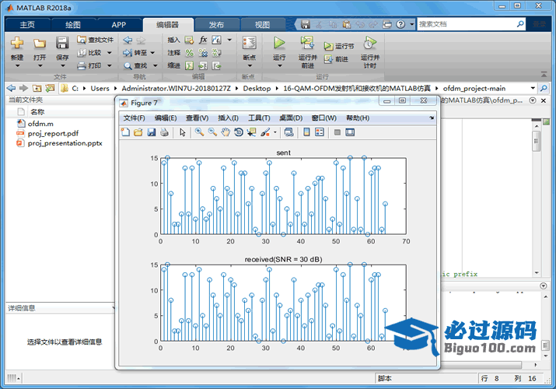Toggle the rotate 3D tool
Viewport: 556px width, 389px height.
click(239, 132)
